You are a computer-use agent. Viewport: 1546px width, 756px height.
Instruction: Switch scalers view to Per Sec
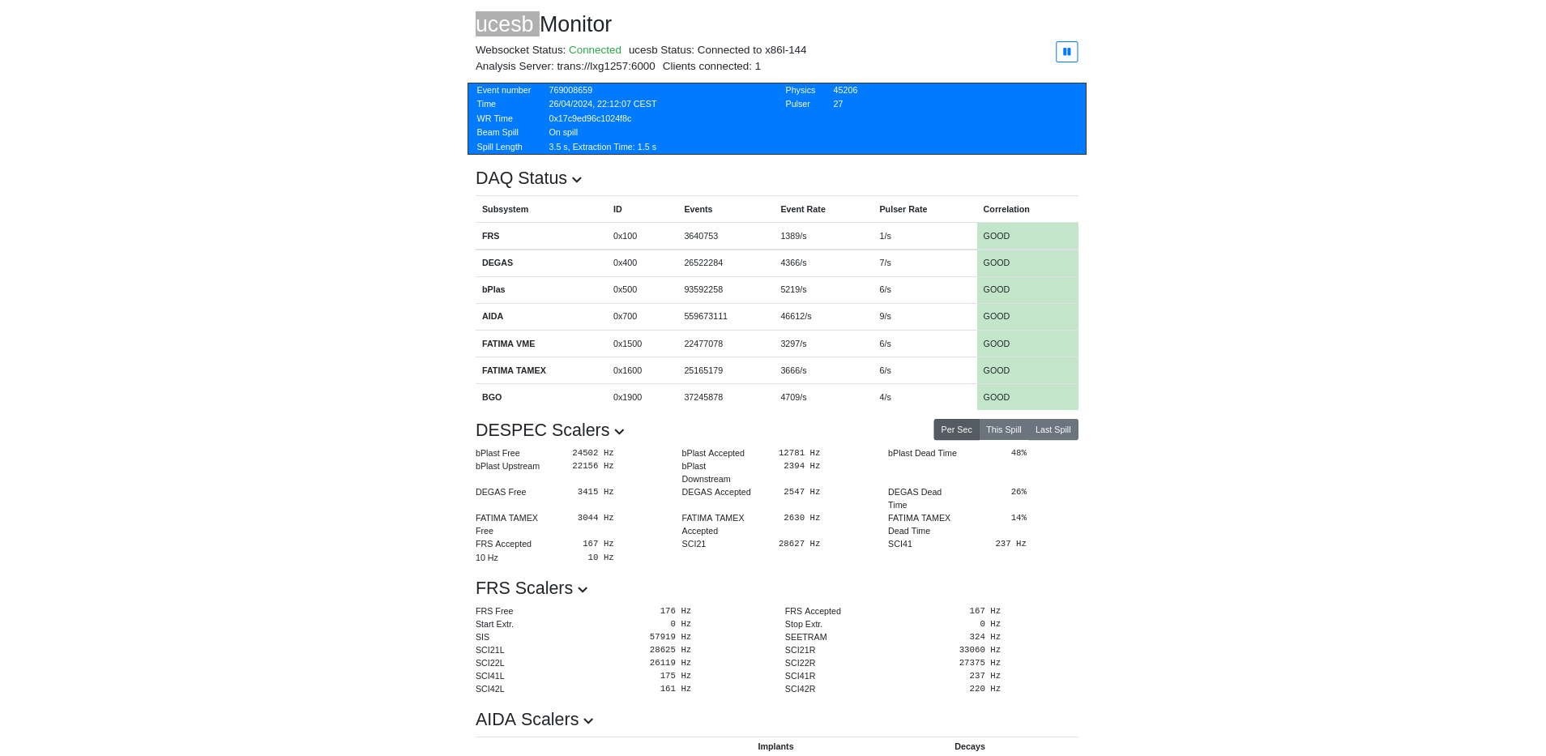(956, 429)
